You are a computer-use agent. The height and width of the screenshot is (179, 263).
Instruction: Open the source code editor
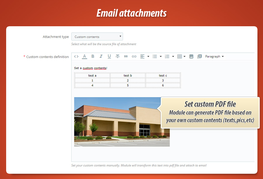[76, 56]
